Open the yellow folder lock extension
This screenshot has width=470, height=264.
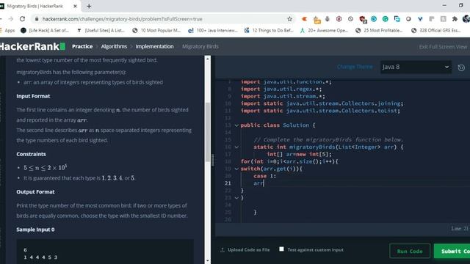point(317,20)
